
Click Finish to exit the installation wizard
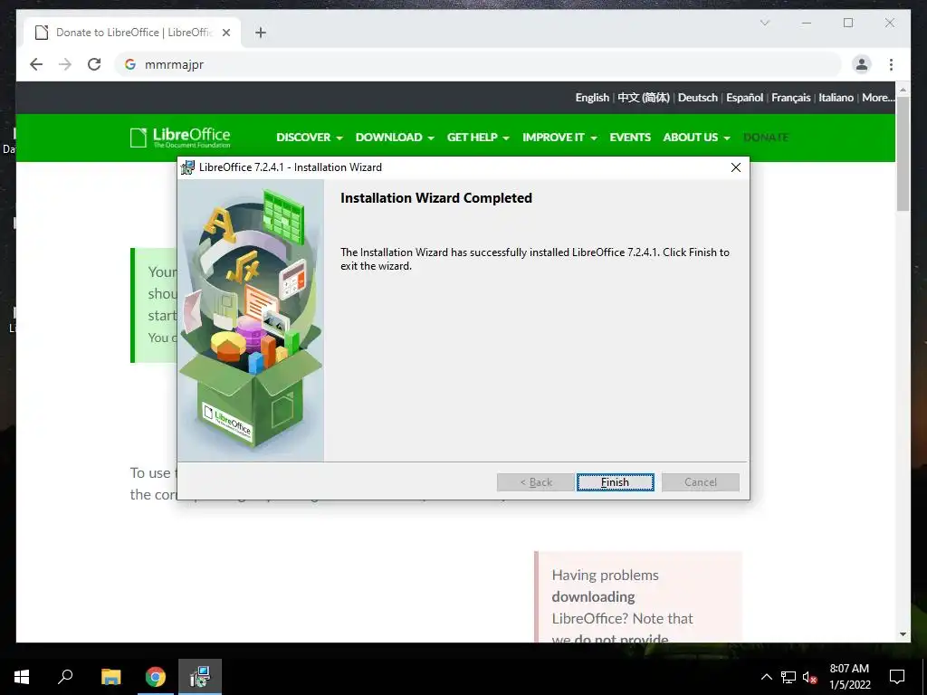(x=615, y=482)
